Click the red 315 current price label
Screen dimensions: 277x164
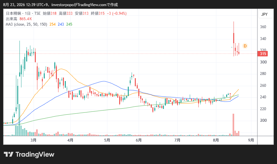point(263,54)
